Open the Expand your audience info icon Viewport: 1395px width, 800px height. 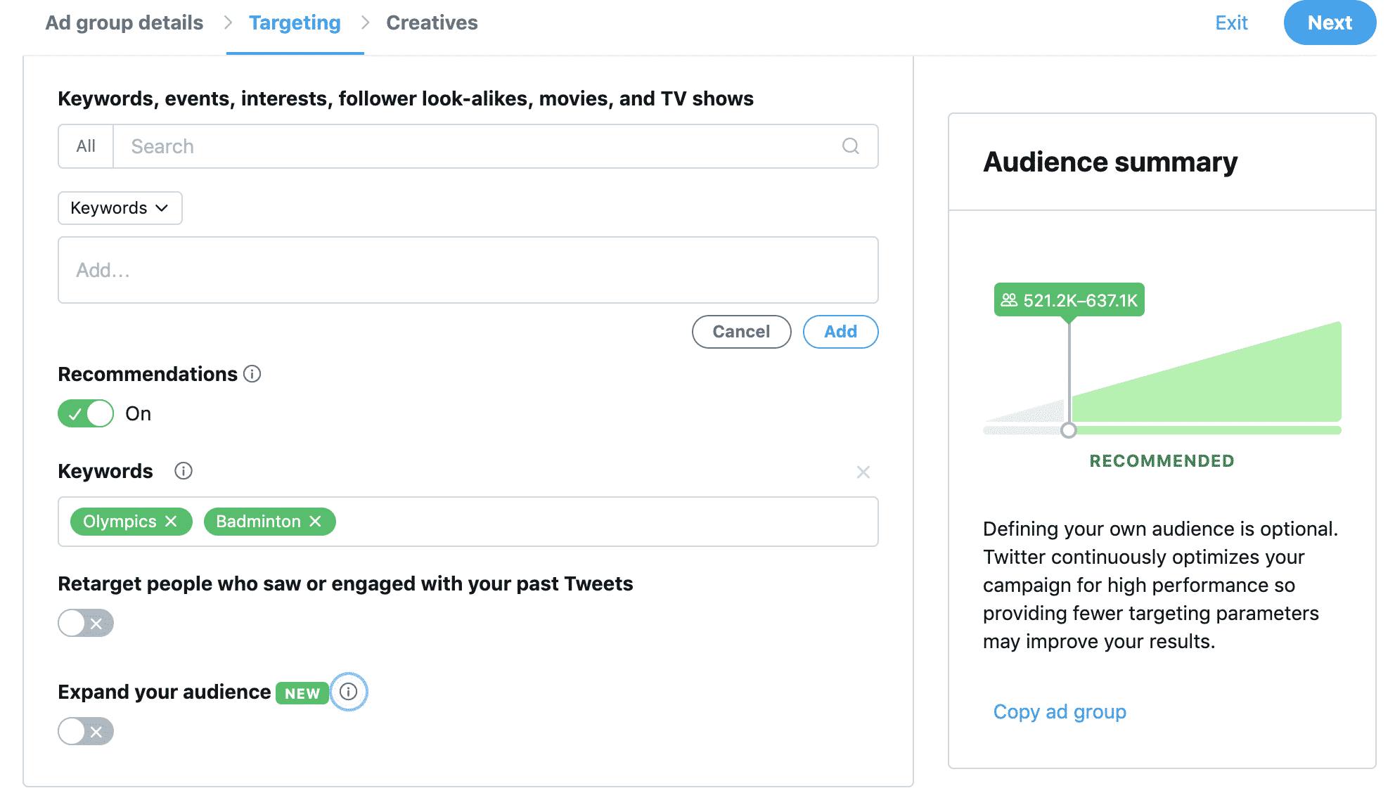click(x=348, y=692)
